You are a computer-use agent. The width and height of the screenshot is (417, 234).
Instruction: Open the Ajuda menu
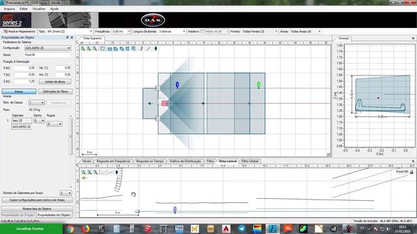click(x=54, y=8)
